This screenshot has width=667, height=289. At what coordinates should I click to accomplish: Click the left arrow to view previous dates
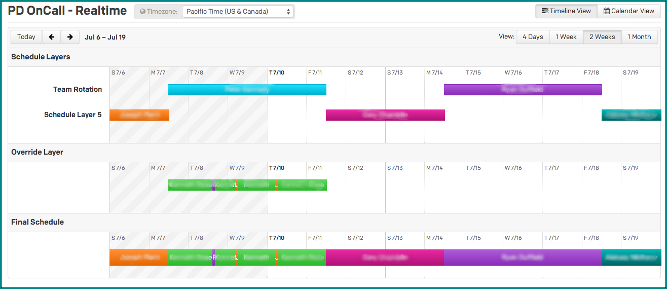51,37
